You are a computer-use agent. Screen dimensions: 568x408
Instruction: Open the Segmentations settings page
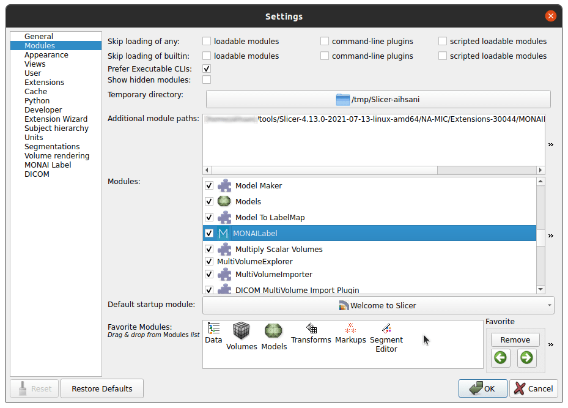coord(52,146)
